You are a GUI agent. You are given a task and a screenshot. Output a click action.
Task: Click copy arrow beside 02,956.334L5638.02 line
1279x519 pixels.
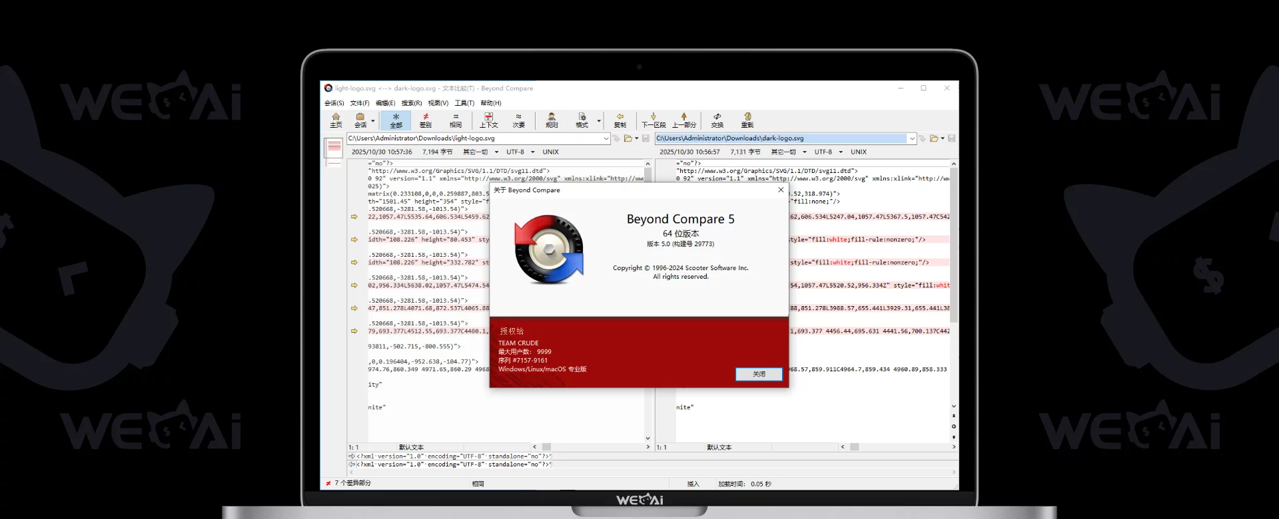(x=354, y=285)
